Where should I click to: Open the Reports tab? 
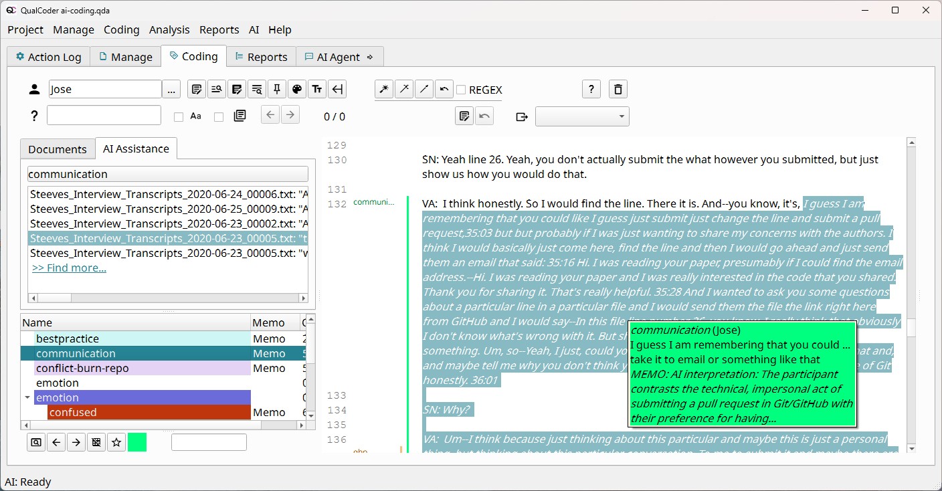(261, 57)
